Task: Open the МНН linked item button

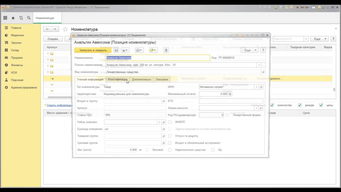Action: [x=261, y=87]
